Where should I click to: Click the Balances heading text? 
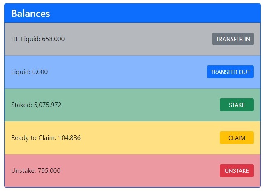point(30,14)
